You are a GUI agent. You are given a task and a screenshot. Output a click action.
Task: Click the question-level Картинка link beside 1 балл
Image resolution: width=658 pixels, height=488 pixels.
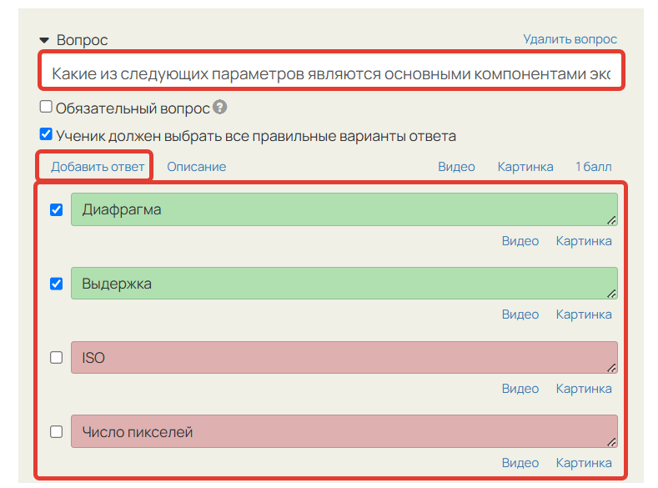pyautogui.click(x=525, y=167)
